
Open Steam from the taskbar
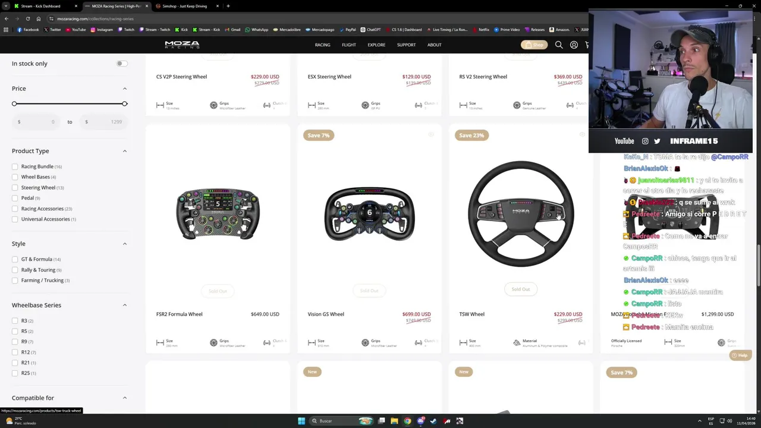(433, 421)
